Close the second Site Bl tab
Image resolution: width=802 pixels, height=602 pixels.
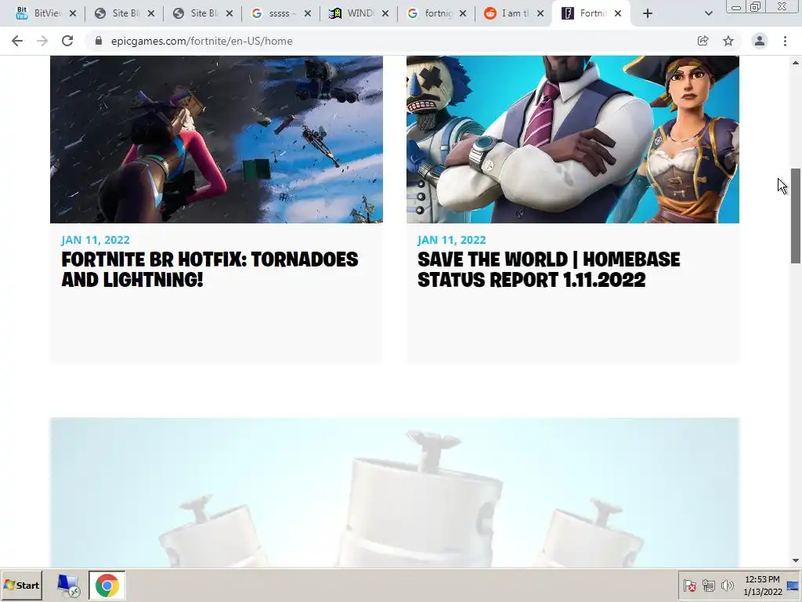tap(229, 14)
